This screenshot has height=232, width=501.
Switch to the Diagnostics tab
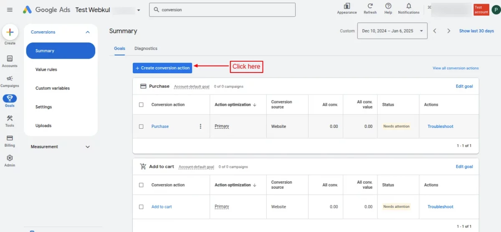pyautogui.click(x=146, y=48)
